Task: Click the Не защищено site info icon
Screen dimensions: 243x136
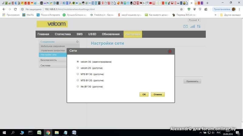Action: [22, 9]
